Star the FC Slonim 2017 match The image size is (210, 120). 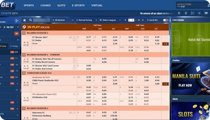[x=75, y=37]
